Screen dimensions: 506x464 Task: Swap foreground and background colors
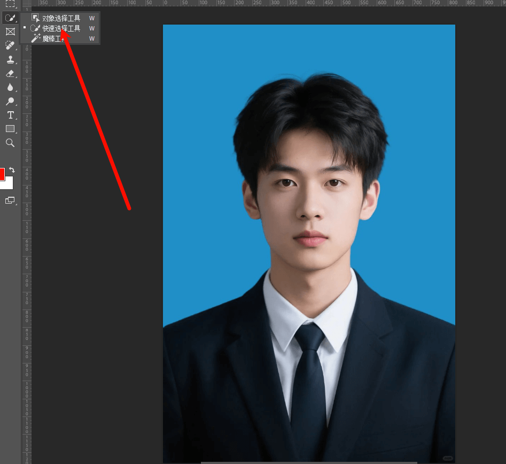coord(12,170)
